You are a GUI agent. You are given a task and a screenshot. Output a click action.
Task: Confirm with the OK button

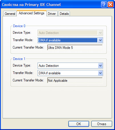pos(79,124)
